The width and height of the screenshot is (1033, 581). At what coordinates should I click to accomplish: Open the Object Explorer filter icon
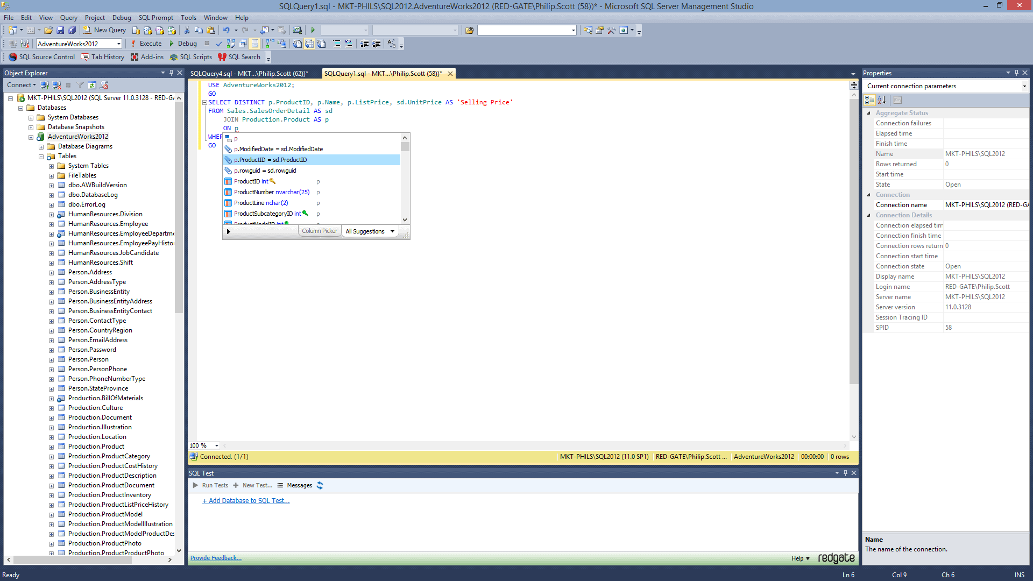(80, 85)
